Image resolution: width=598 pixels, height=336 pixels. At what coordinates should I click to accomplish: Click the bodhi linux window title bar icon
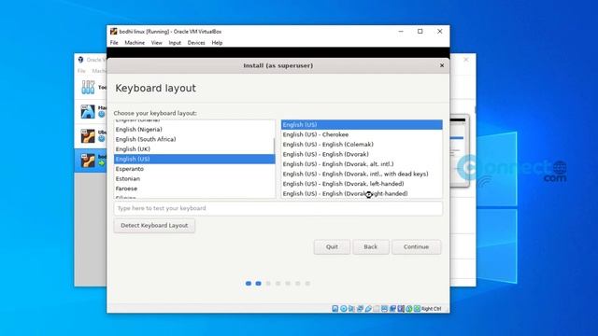[114, 31]
